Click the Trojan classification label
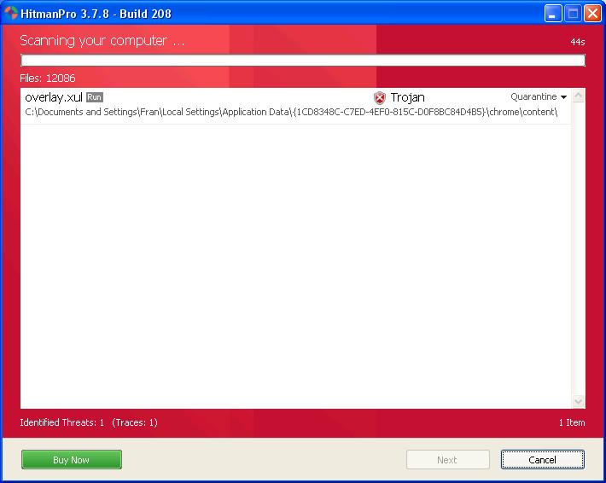606x483 pixels. point(407,97)
